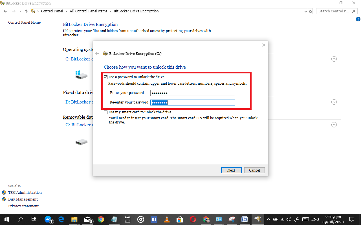This screenshot has width=361, height=225.
Task: Open the address bar history dropdown arrow
Action: coord(305,11)
